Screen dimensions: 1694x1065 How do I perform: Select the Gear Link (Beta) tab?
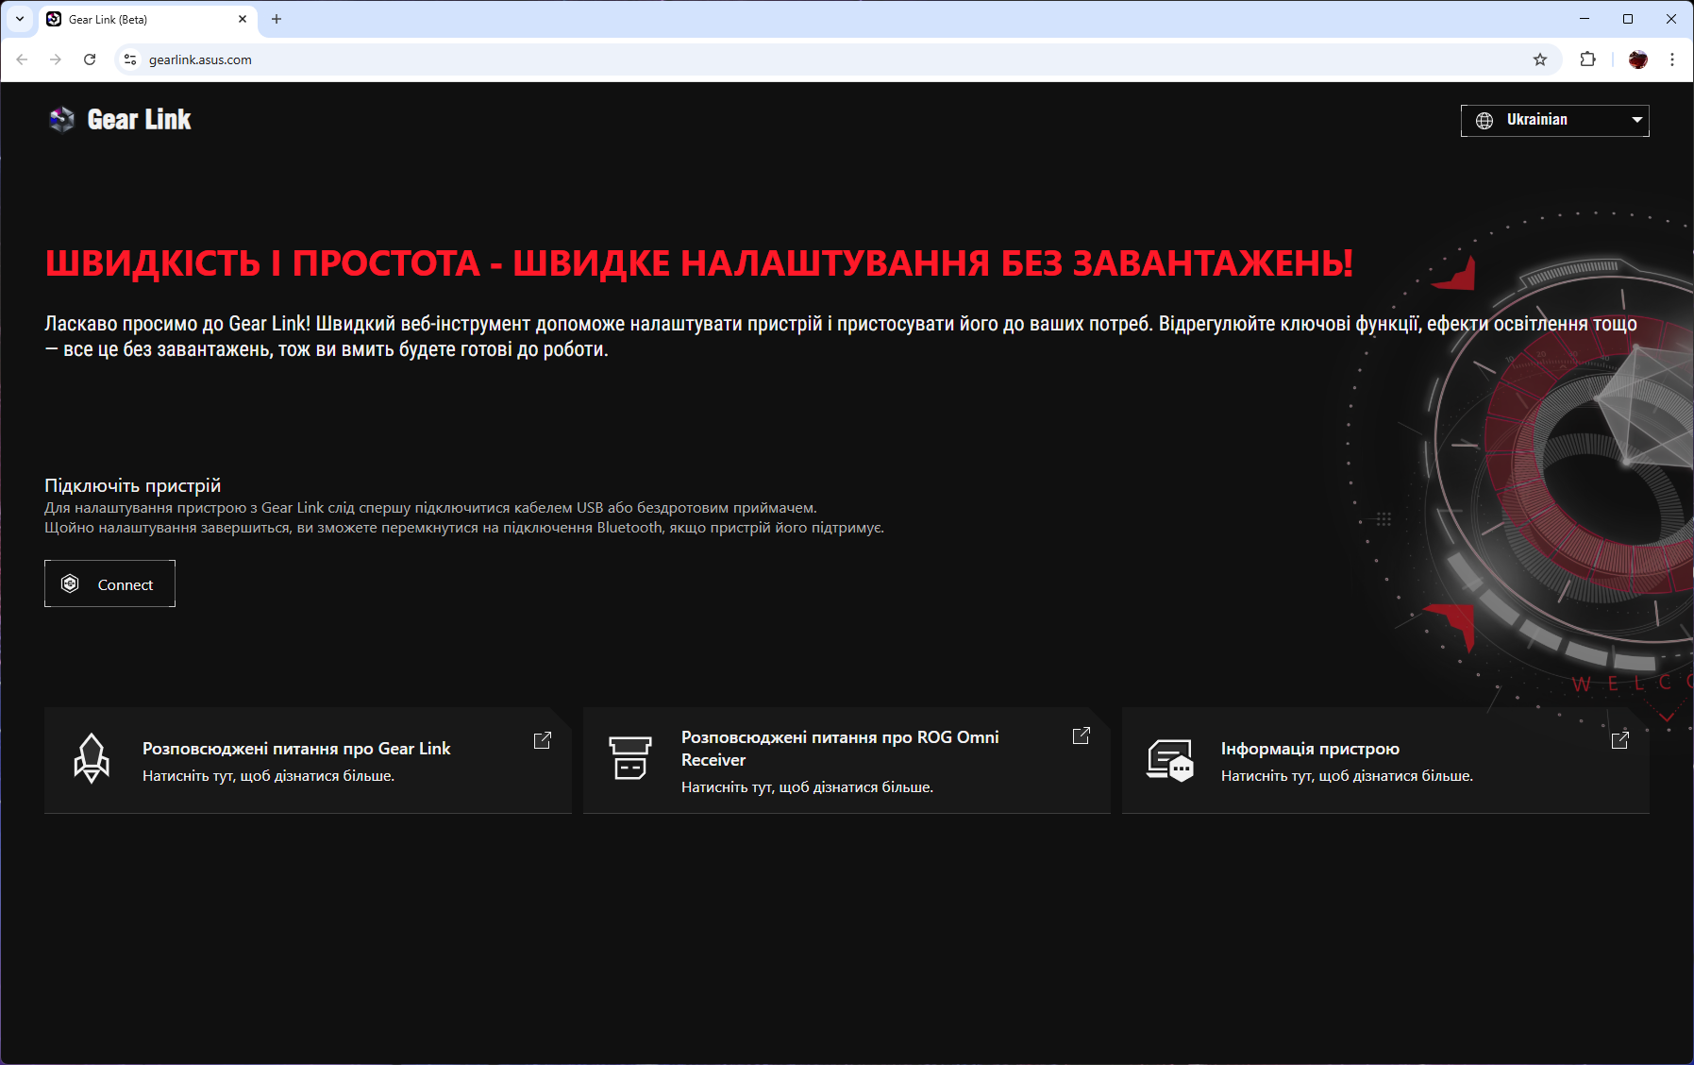coord(147,20)
